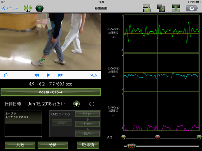The width and height of the screenshot is (202, 151).
Task: Click the lower timeline scrub handle
Action: 132,146
